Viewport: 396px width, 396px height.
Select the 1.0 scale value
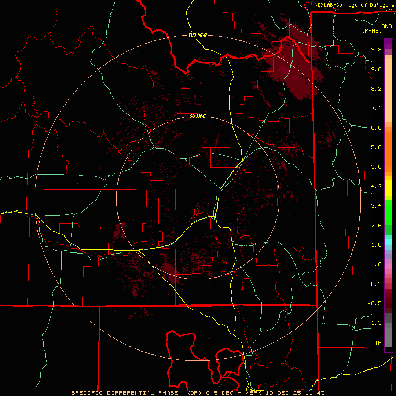(x=376, y=264)
